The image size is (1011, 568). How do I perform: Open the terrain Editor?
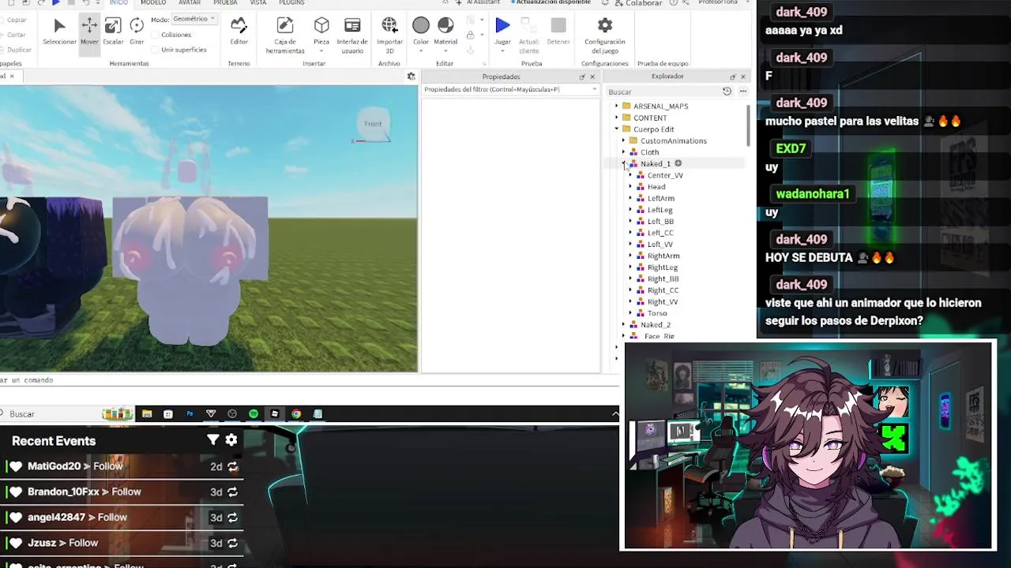click(x=239, y=32)
